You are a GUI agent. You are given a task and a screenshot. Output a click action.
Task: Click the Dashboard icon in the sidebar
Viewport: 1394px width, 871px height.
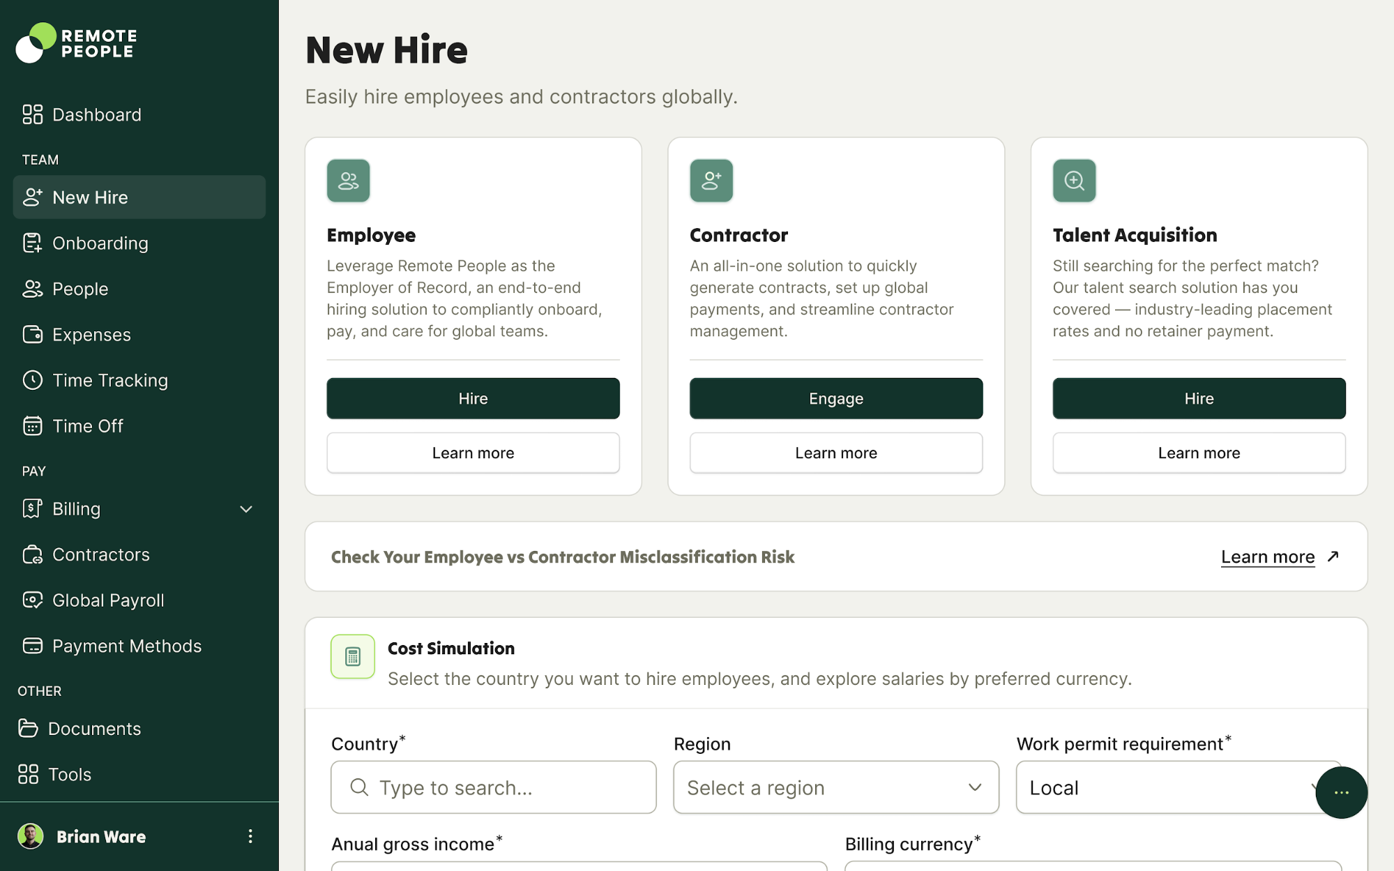32,114
